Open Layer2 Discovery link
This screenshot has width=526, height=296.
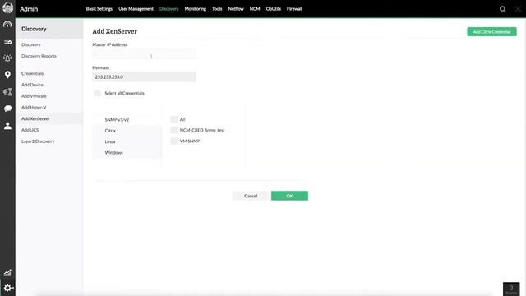coord(38,141)
